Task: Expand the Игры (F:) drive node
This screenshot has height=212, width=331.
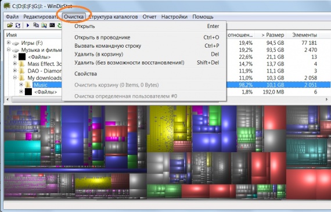Action: (9, 42)
